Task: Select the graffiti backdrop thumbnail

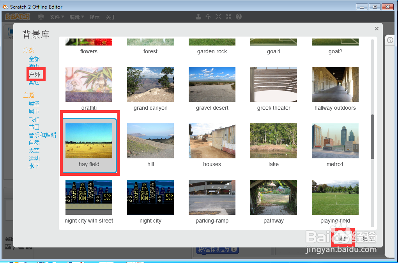Action: [89, 84]
